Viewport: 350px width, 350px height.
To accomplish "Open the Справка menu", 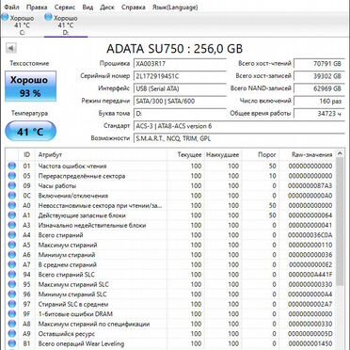I will [x=134, y=7].
